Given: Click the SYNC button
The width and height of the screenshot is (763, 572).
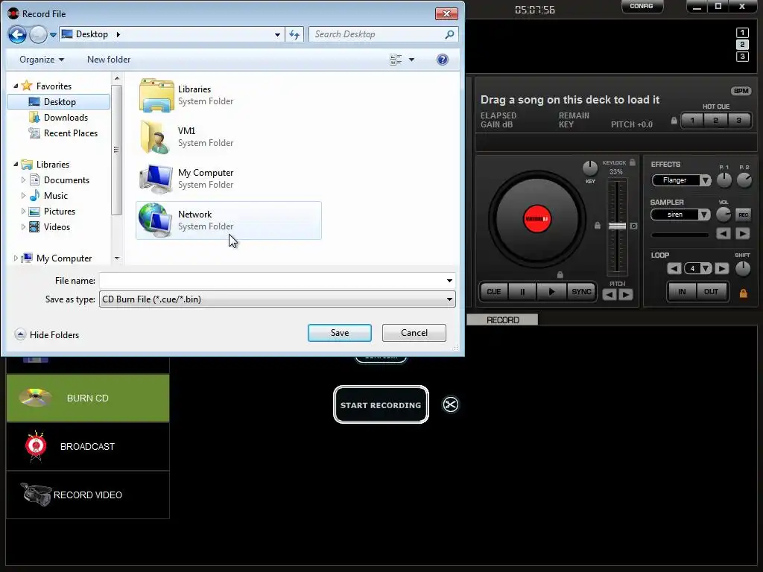Looking at the screenshot, I should tap(581, 292).
